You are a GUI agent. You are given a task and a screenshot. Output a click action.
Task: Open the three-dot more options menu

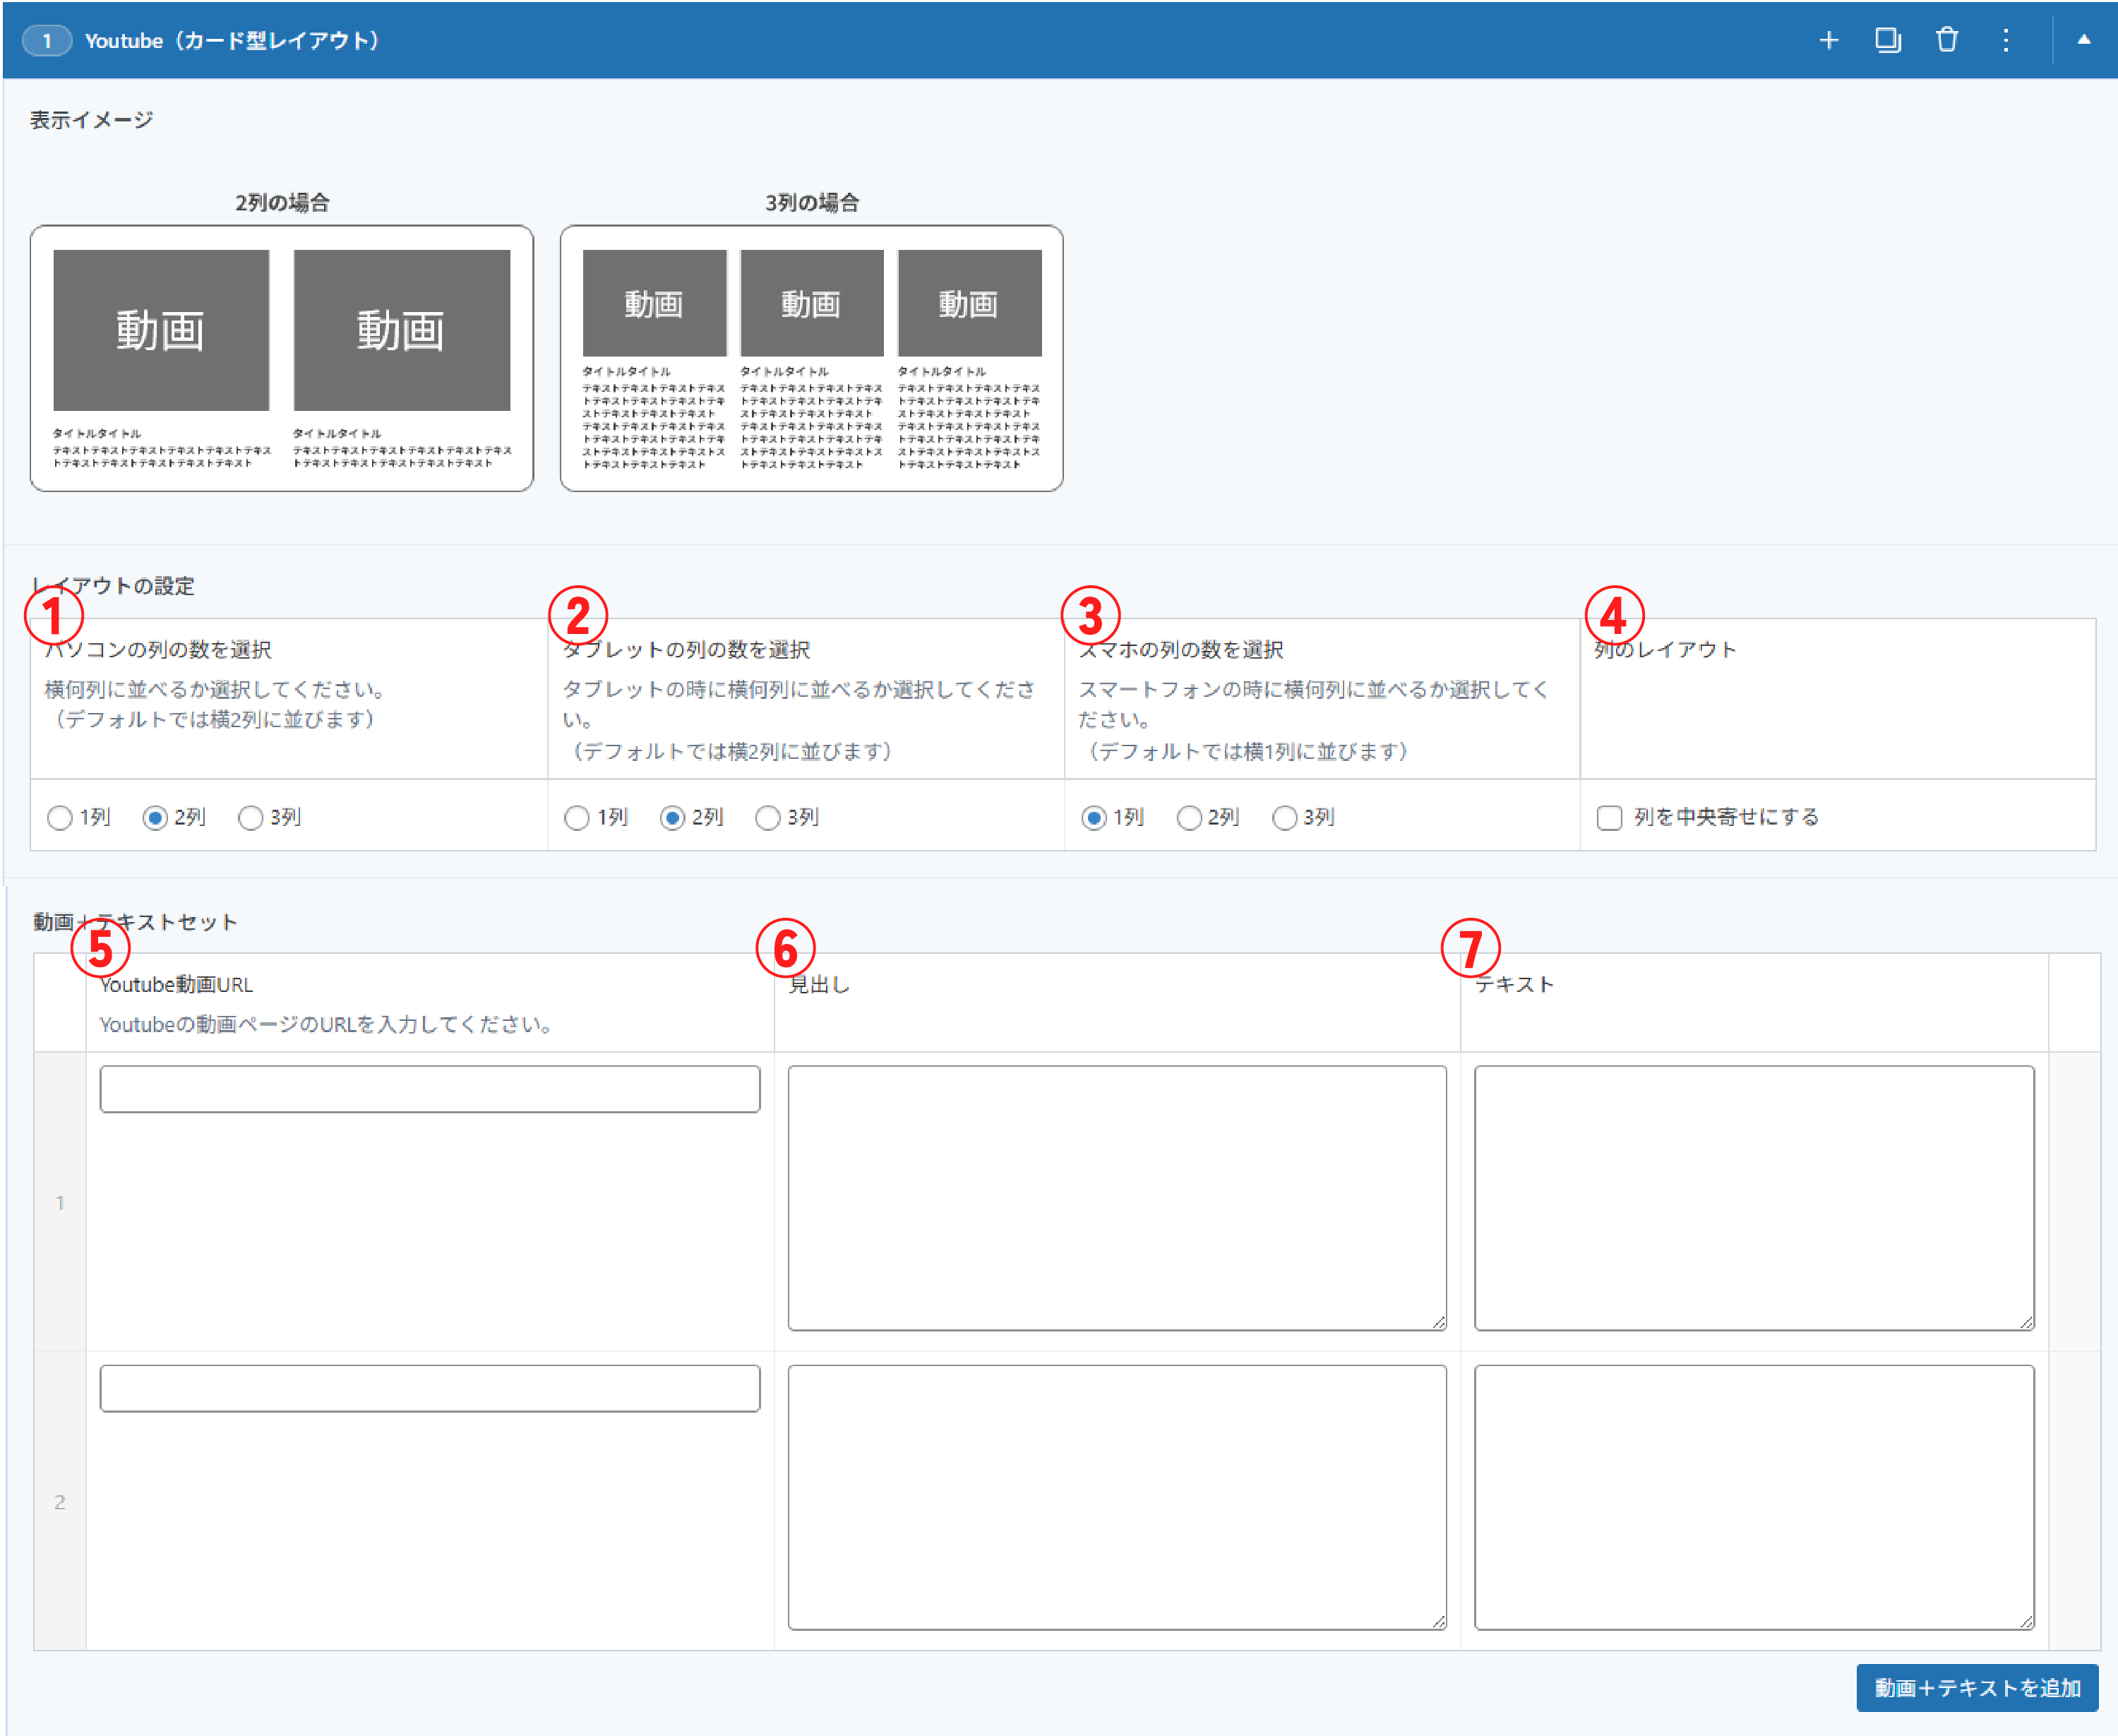(x=2005, y=40)
